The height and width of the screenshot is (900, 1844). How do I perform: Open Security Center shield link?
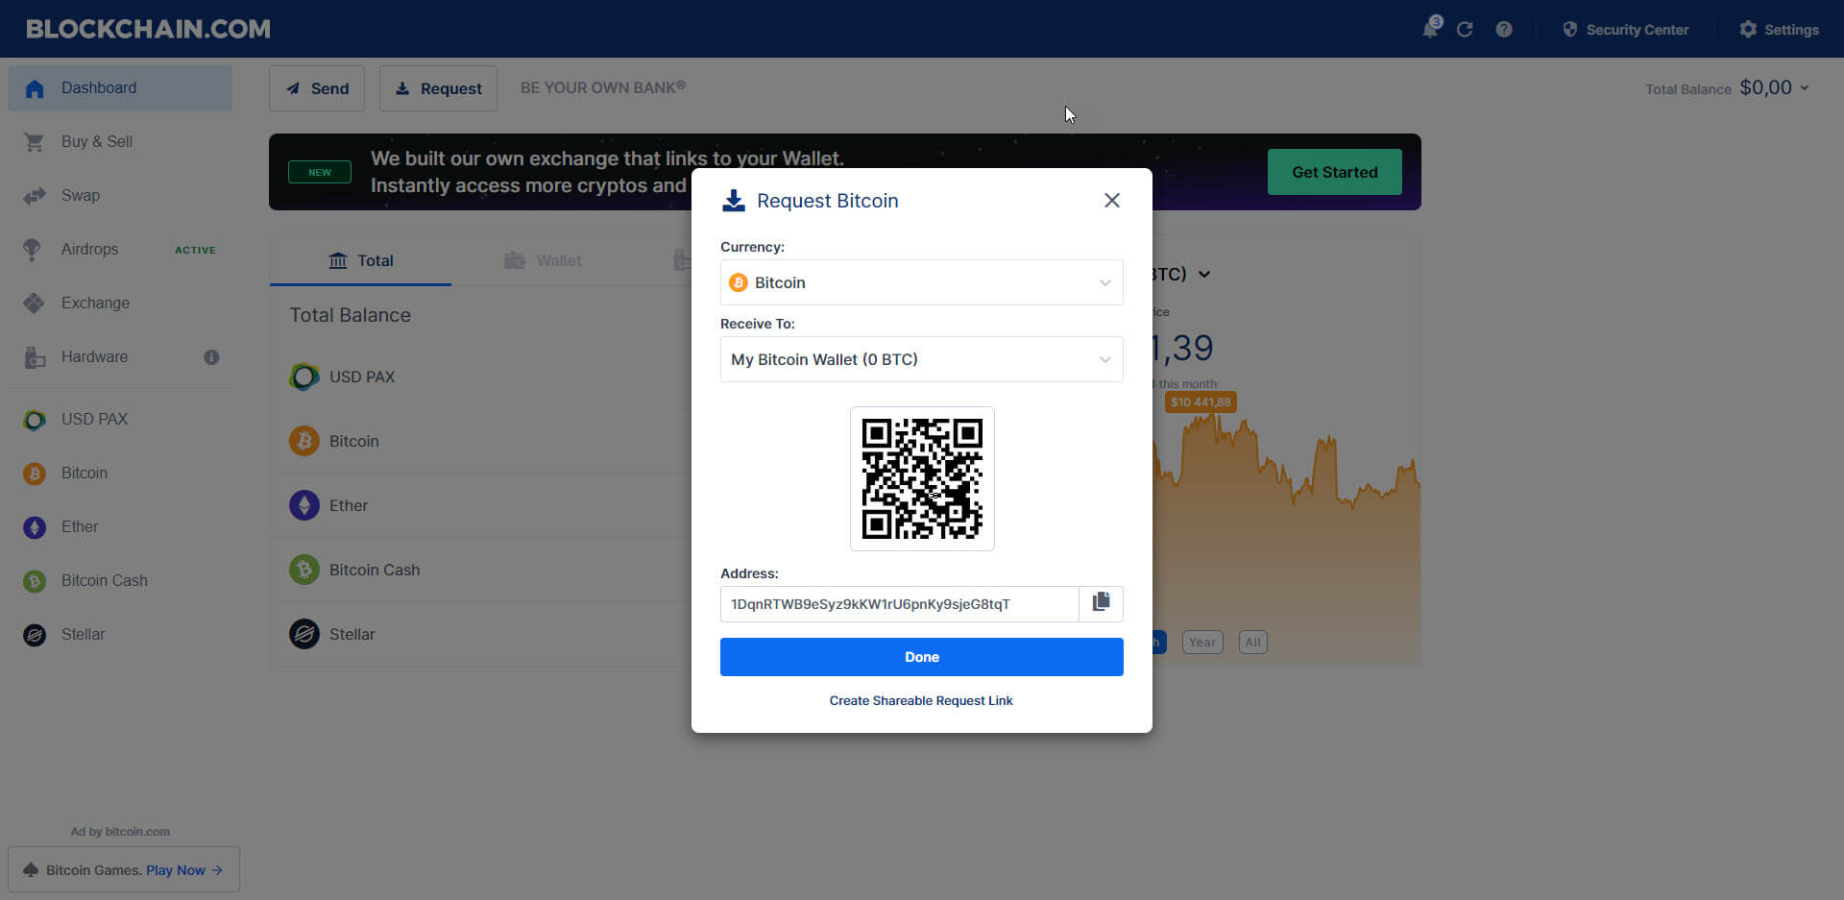(x=1625, y=30)
